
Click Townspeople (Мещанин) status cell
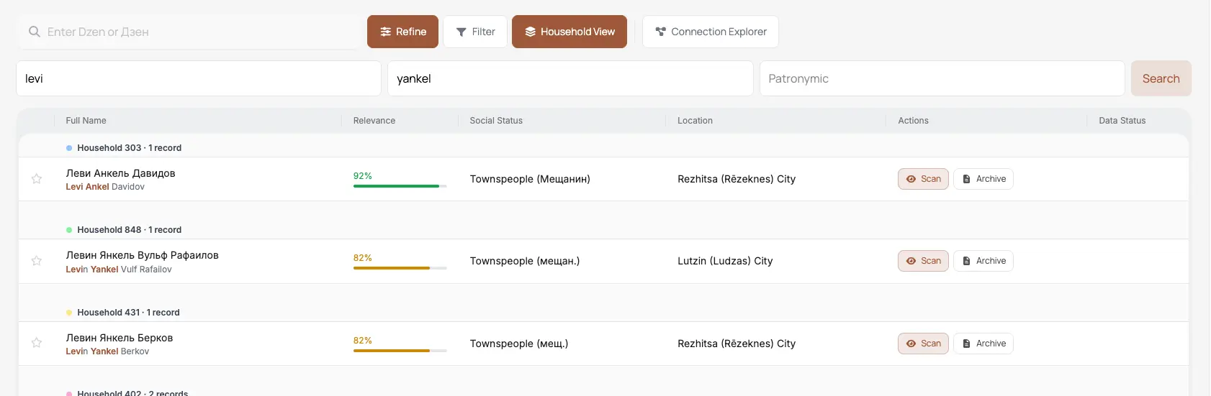pyautogui.click(x=530, y=179)
